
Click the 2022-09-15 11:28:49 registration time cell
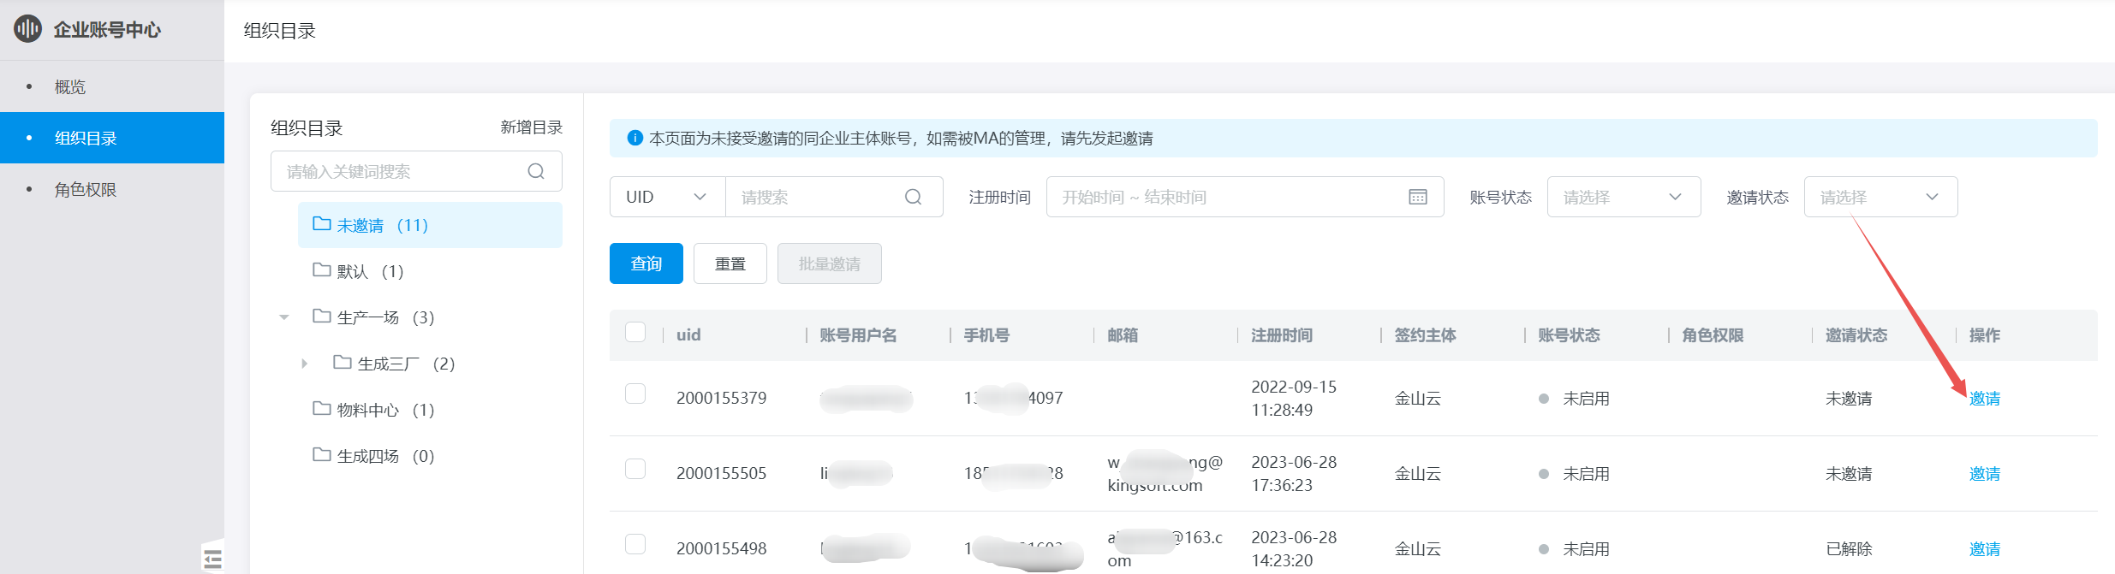(1294, 398)
